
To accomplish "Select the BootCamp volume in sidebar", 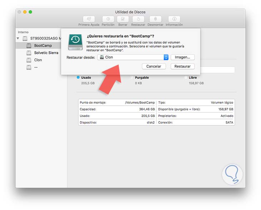I will tap(39, 46).
